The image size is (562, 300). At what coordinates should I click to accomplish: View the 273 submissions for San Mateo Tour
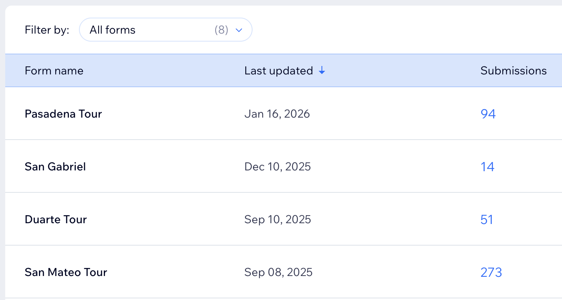pyautogui.click(x=491, y=272)
